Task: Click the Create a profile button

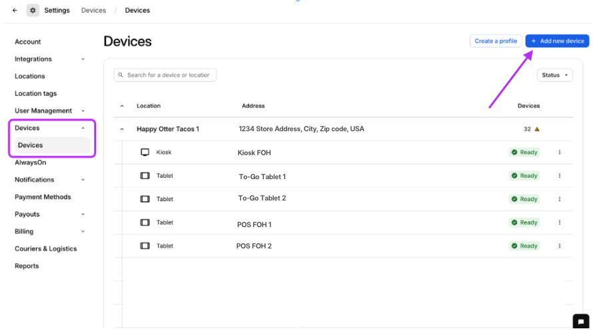Action: (x=496, y=41)
